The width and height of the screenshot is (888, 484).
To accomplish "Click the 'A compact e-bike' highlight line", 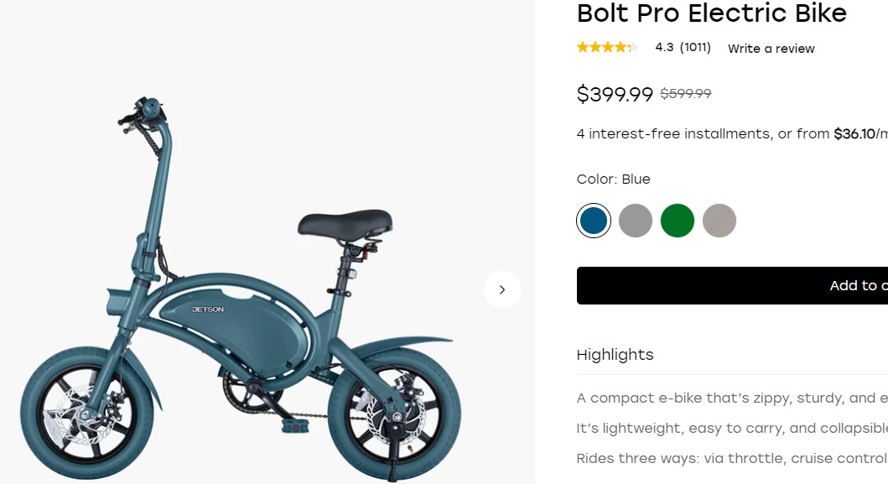I will (731, 398).
